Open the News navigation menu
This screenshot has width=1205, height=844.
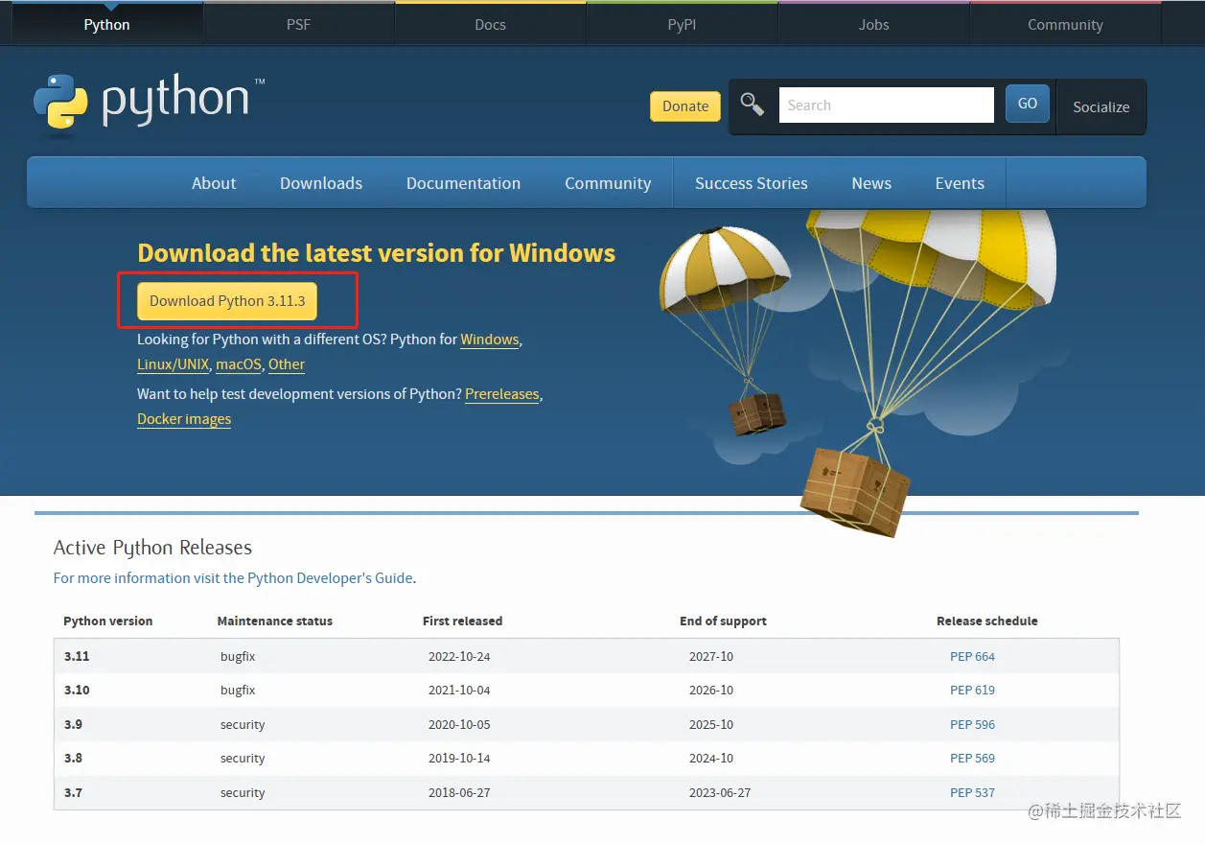(x=871, y=183)
